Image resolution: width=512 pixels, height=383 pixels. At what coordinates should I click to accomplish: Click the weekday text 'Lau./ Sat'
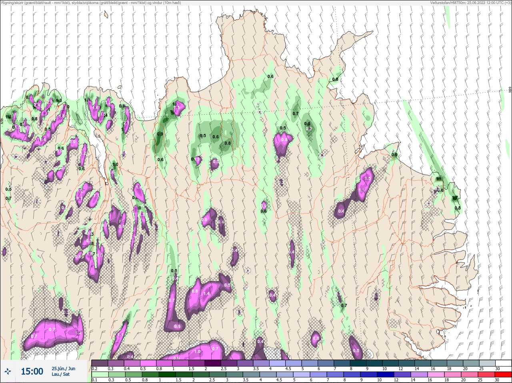[x=60, y=374]
